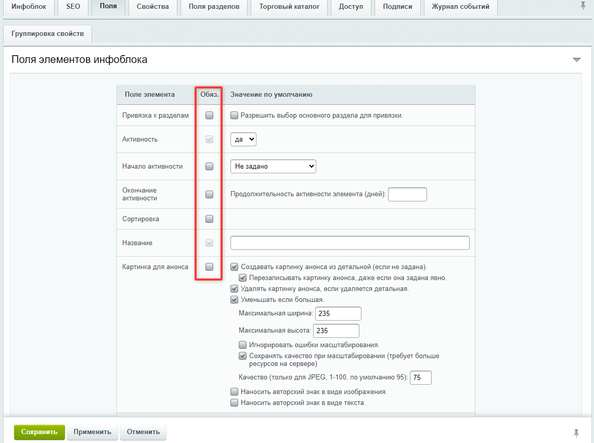The height and width of the screenshot is (443, 594).
Task: Mark Привязка к разделам as required
Action: tap(209, 115)
